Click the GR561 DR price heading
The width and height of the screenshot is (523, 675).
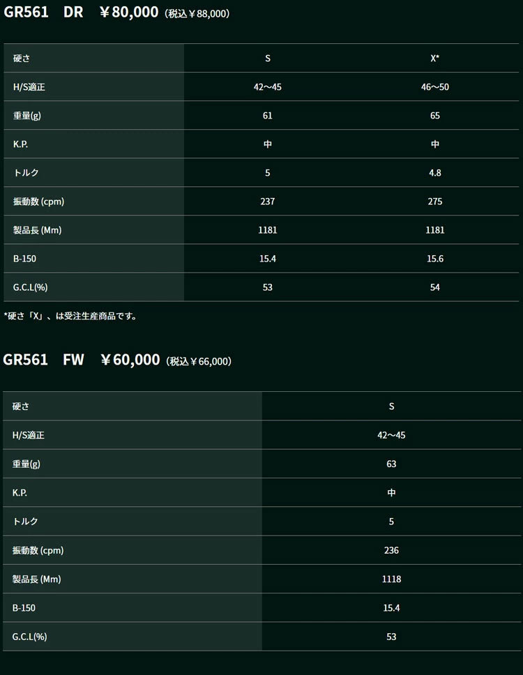pyautogui.click(x=116, y=12)
